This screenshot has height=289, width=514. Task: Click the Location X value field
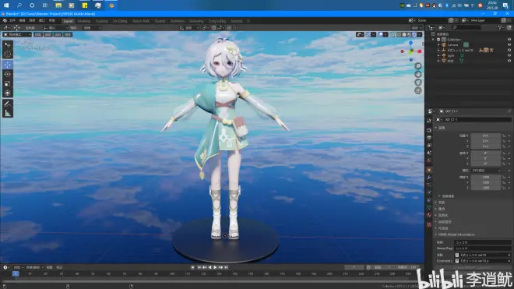coord(485,136)
